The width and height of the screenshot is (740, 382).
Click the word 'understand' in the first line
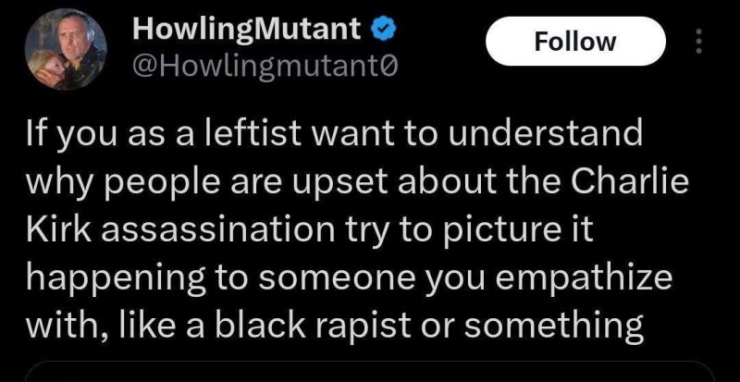(x=545, y=134)
